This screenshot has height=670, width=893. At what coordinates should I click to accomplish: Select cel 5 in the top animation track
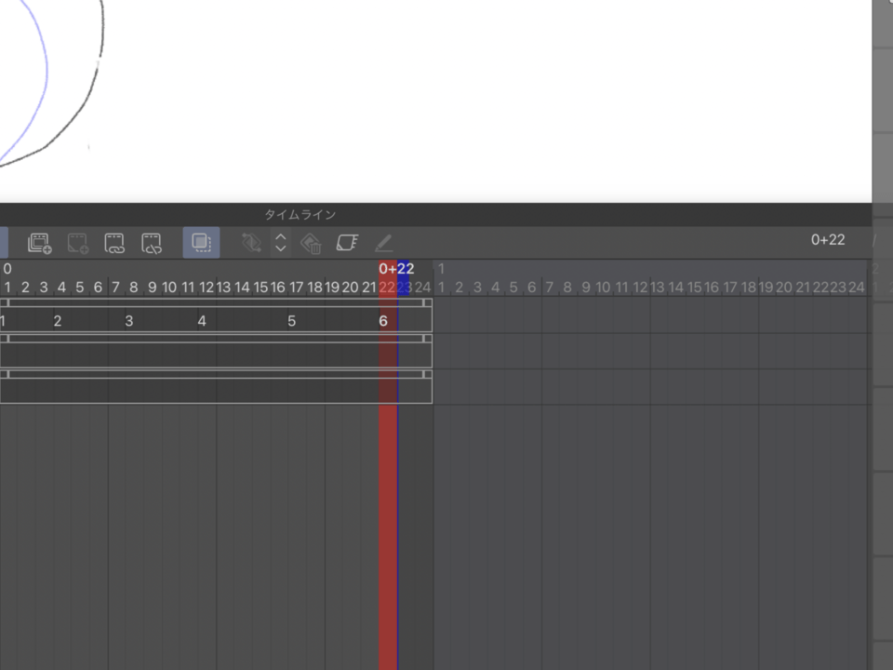point(291,321)
